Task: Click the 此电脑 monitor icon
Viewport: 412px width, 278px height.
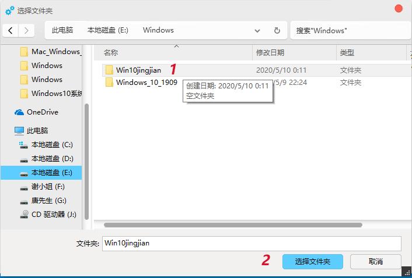Action: tap(19, 131)
